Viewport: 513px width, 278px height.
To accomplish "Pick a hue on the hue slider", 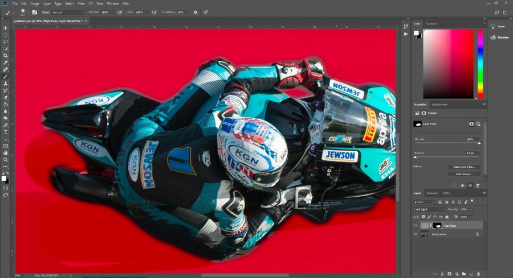I will pyautogui.click(x=480, y=64).
